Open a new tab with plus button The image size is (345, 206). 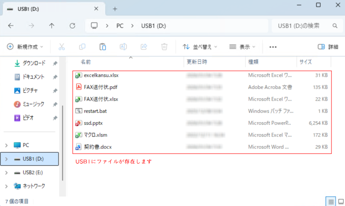click(115, 9)
